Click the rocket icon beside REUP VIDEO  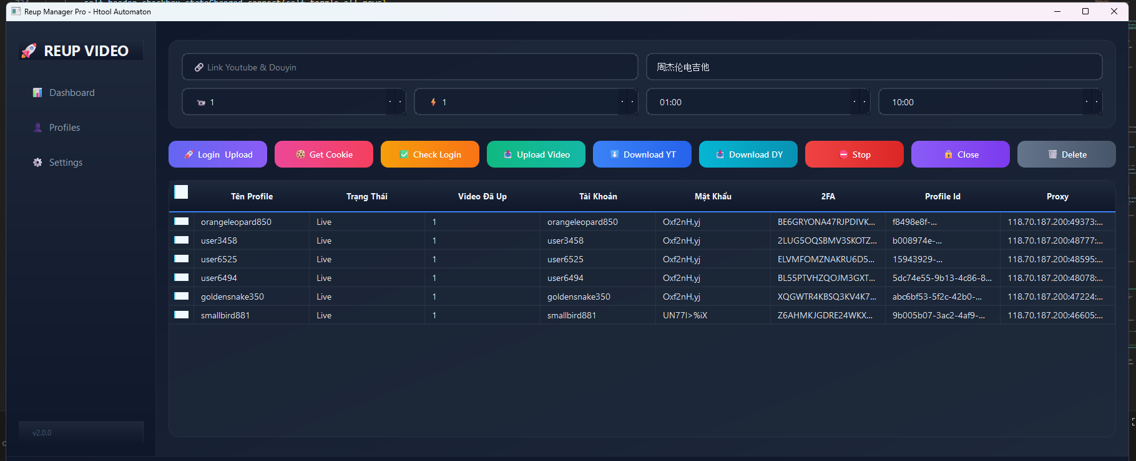(x=29, y=51)
